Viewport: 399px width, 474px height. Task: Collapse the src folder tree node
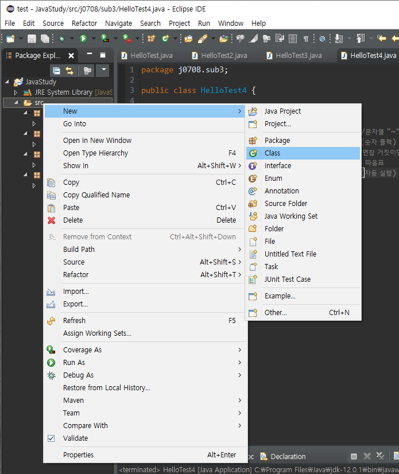[16, 103]
